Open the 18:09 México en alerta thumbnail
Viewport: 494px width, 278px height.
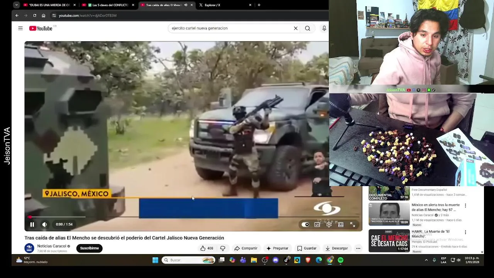tap(389, 214)
